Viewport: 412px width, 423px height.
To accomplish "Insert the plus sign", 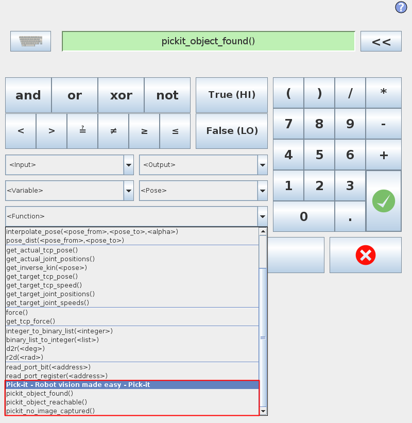I will [384, 155].
